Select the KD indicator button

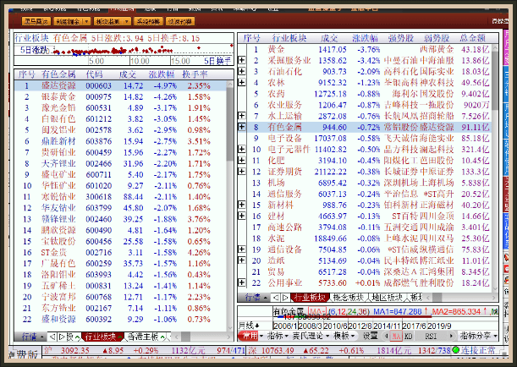(408, 336)
